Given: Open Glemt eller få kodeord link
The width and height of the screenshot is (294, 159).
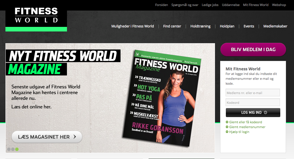Looking at the screenshot, I should tap(245, 122).
